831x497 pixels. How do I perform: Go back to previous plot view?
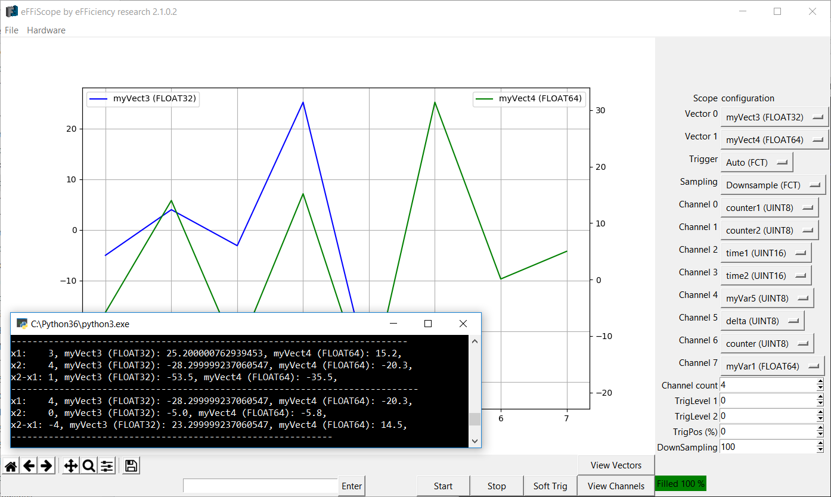click(29, 466)
